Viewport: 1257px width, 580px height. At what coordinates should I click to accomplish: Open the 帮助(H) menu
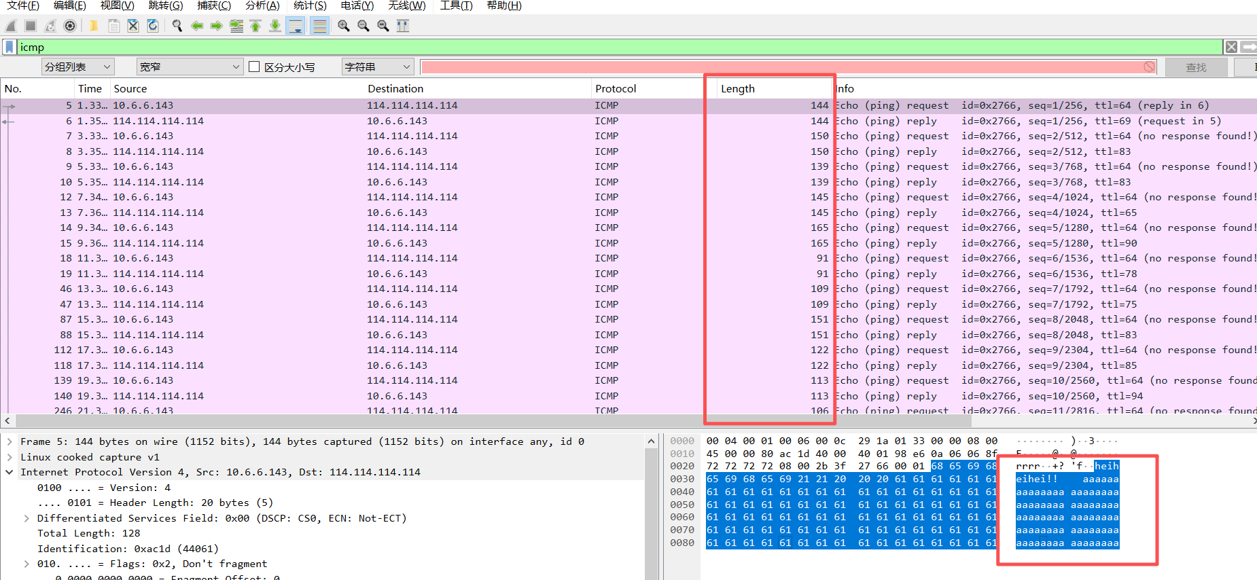504,5
